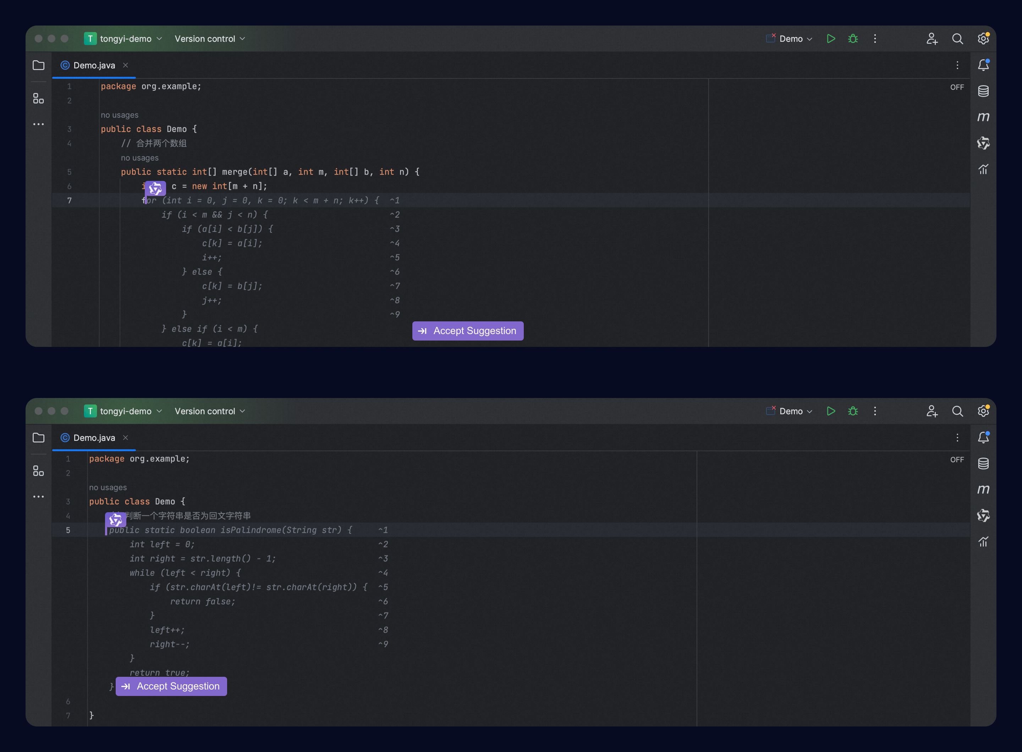Open Project folder icon in top window

pos(39,65)
